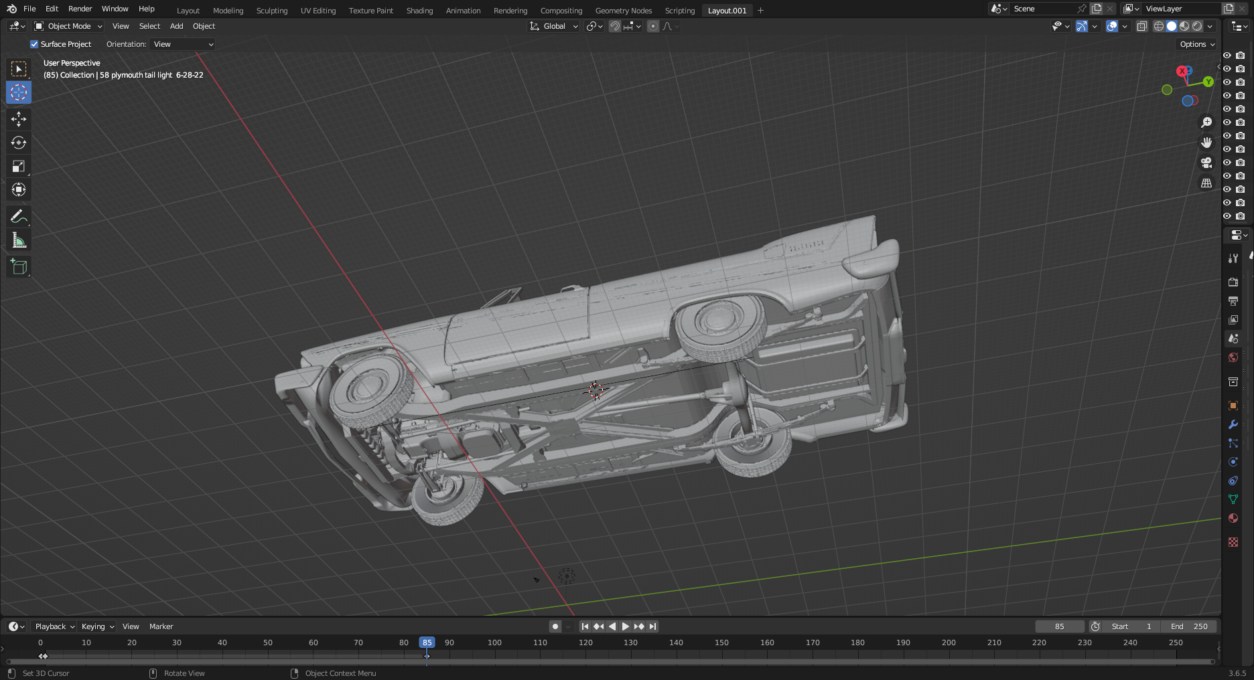
Task: Open the timeline Marker menu
Action: 161,626
